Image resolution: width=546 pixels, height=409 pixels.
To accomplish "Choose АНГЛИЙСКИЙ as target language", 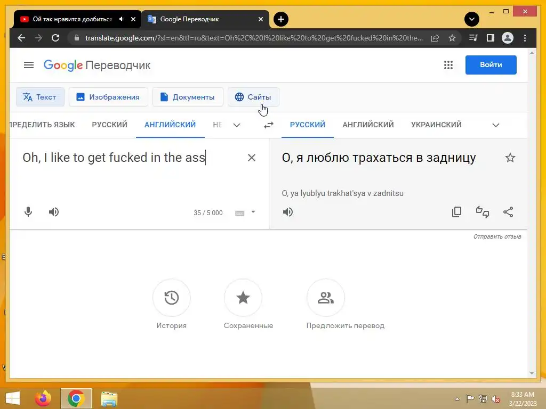I will pos(368,125).
